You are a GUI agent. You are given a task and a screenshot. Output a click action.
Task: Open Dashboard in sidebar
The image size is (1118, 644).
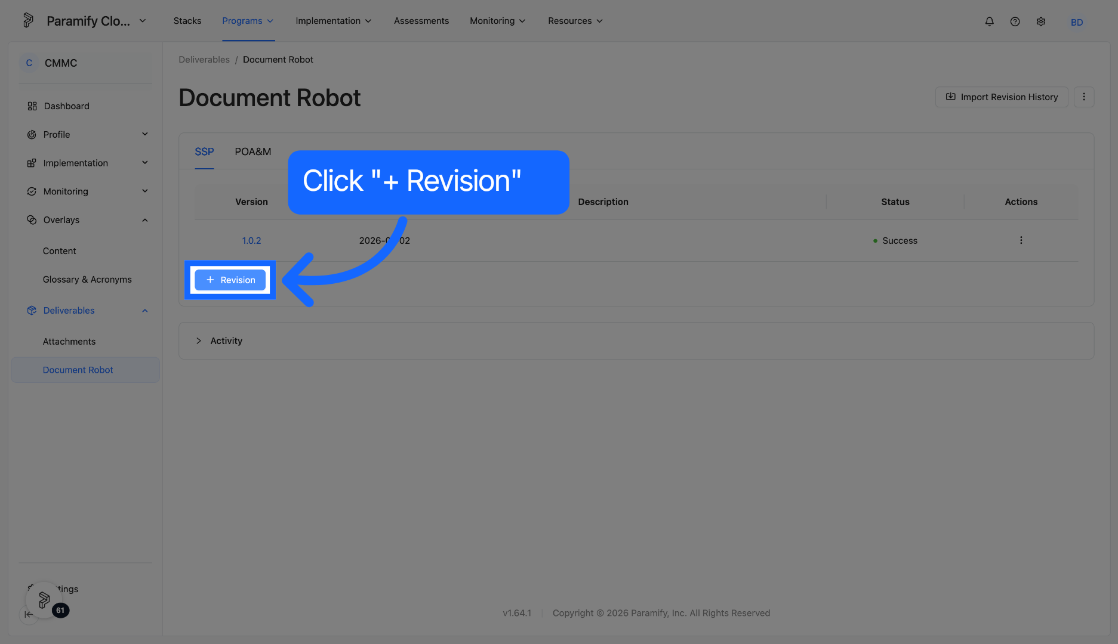pyautogui.click(x=66, y=106)
